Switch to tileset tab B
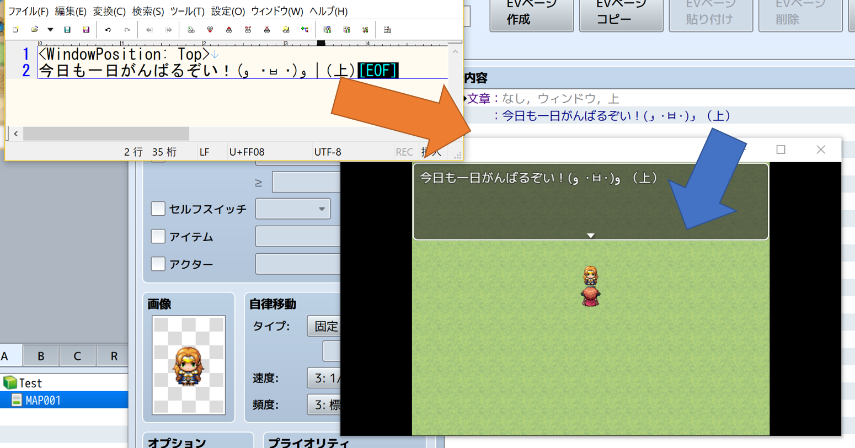 pyautogui.click(x=41, y=356)
